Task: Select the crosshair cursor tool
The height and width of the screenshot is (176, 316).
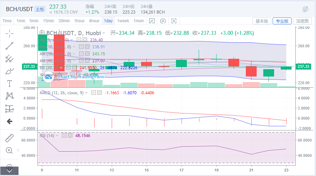Action: click(9, 33)
